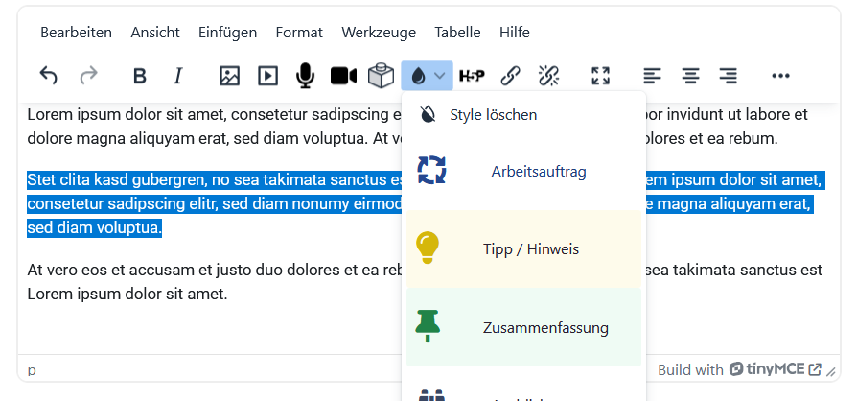Start audio recording with microphone icon
The width and height of the screenshot is (857, 401).
pyautogui.click(x=305, y=75)
